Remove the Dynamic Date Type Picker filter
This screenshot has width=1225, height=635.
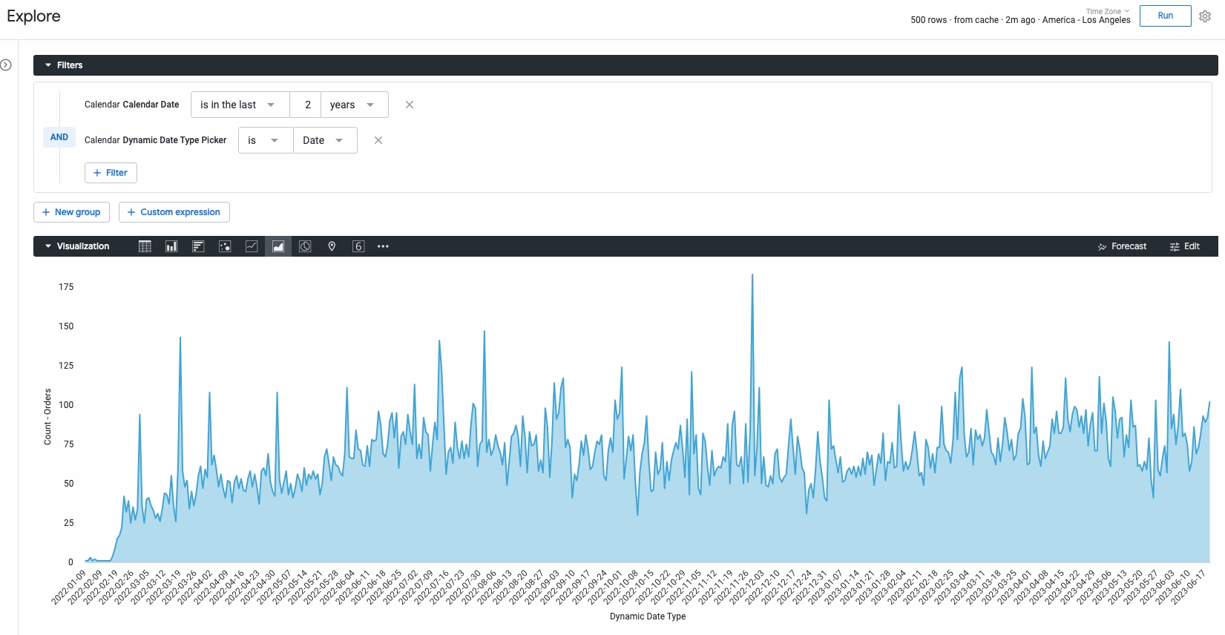click(378, 140)
